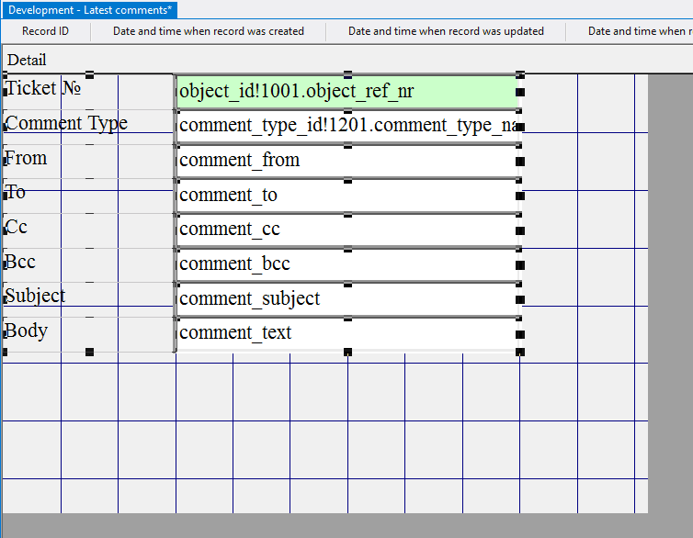Click the record created date column header
Viewport: 693px width, 538px height.
(x=208, y=31)
